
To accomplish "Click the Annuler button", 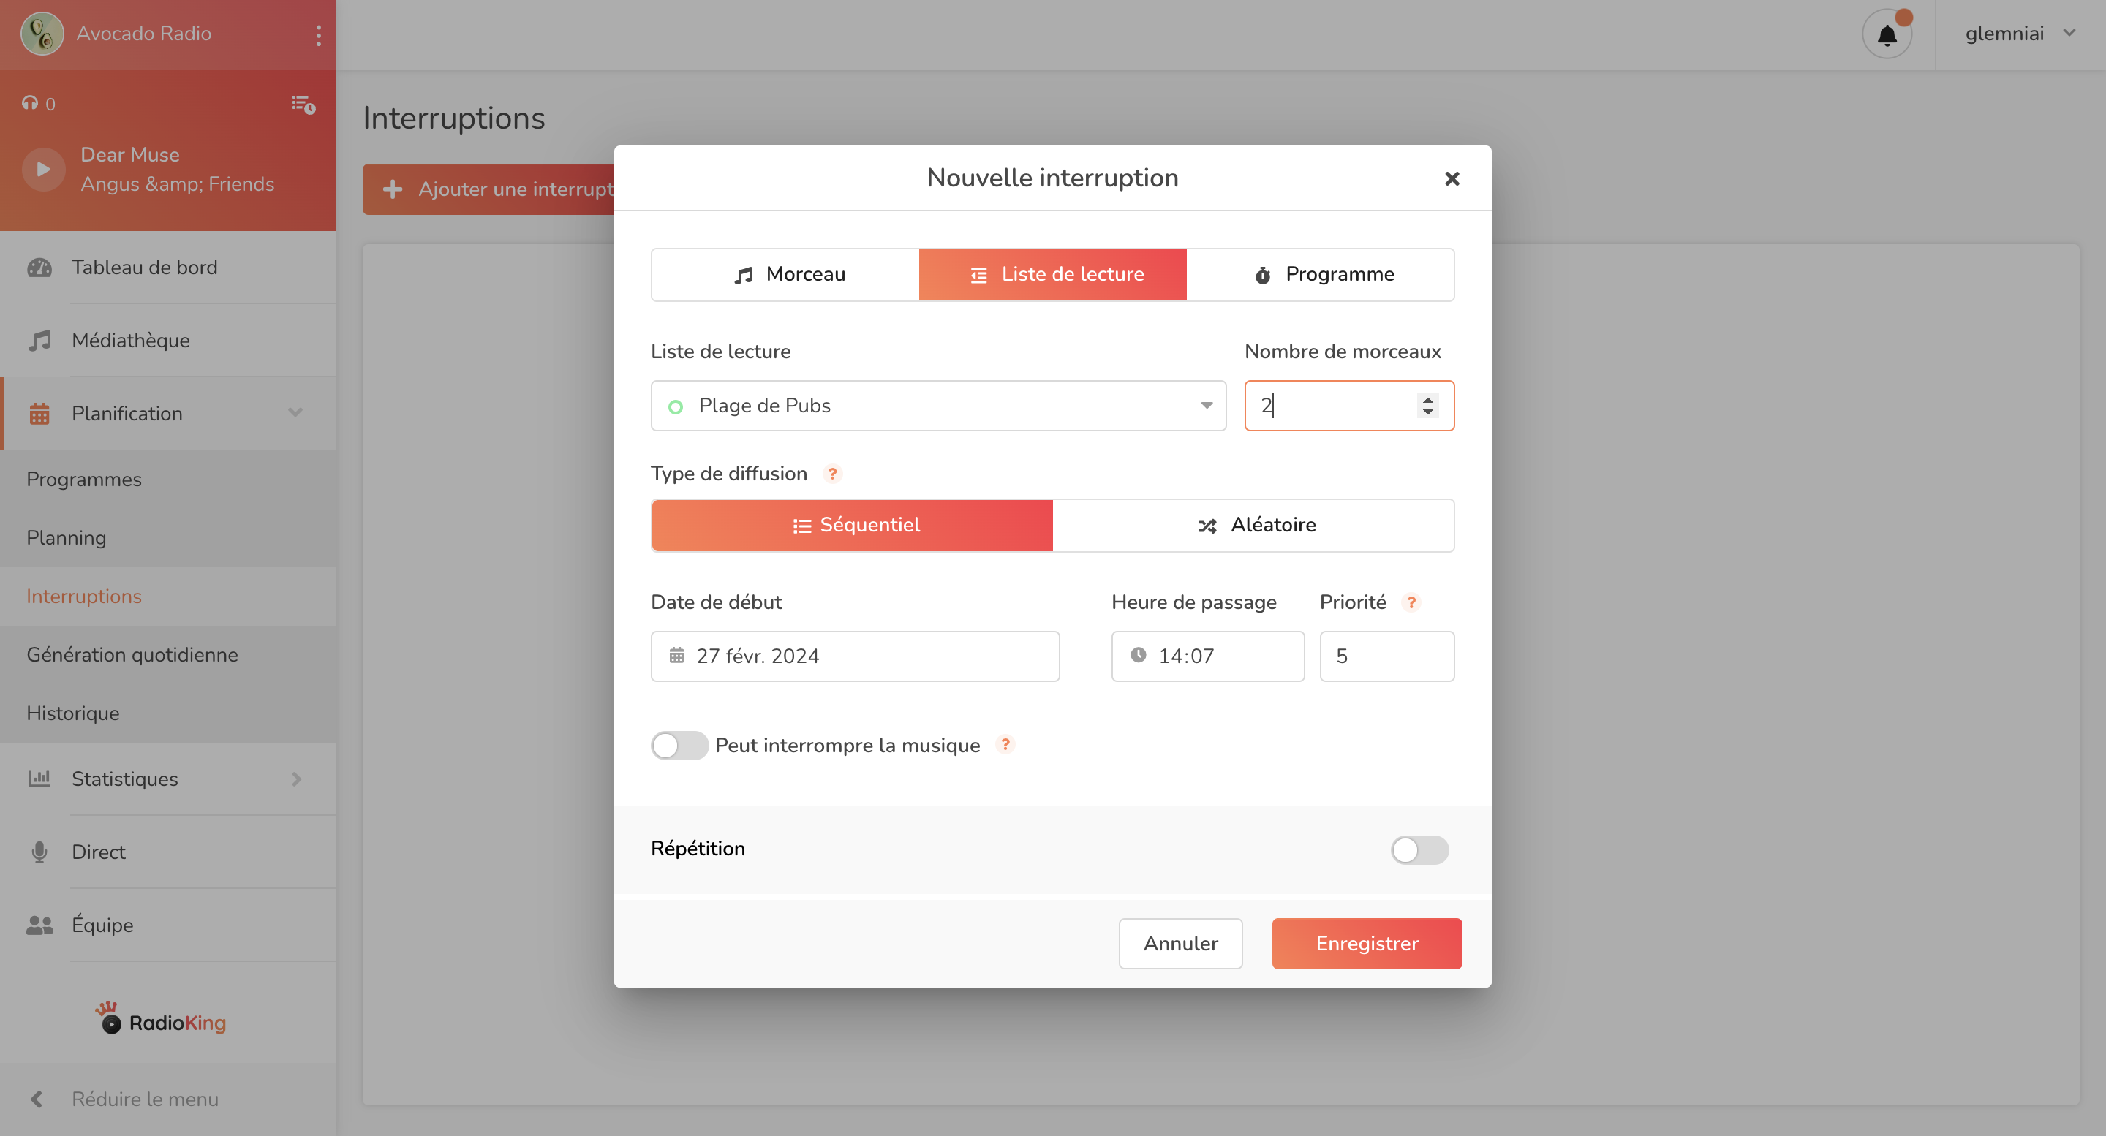I will point(1180,943).
